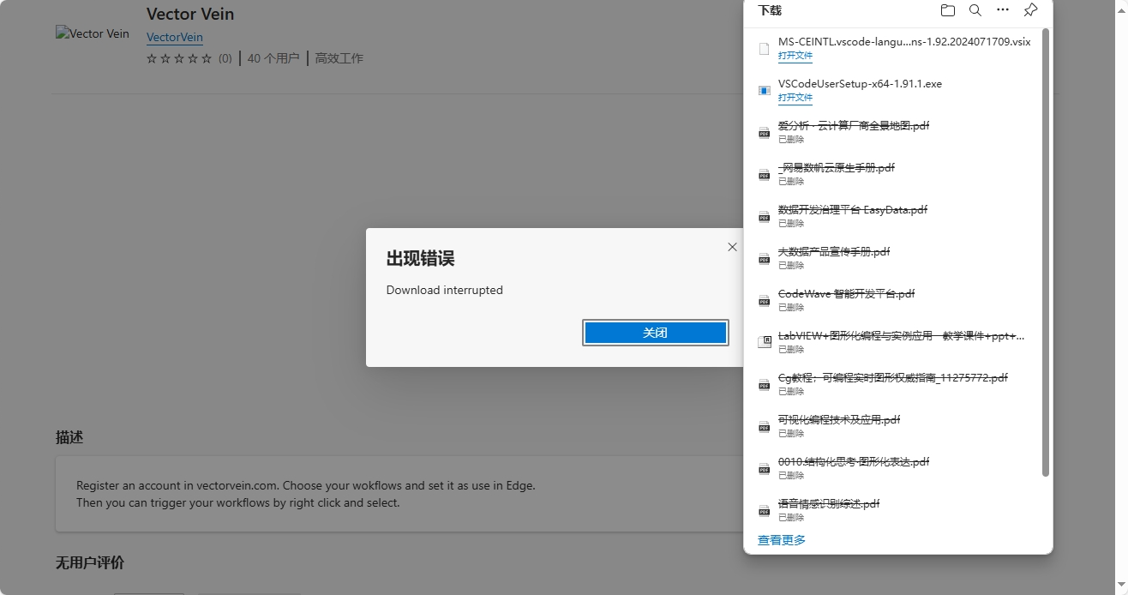Click the 下载 panel title
Screen dimensions: 1128x595
(x=770, y=10)
